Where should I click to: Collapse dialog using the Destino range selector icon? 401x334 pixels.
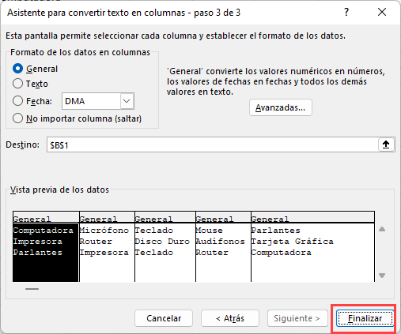coord(386,144)
